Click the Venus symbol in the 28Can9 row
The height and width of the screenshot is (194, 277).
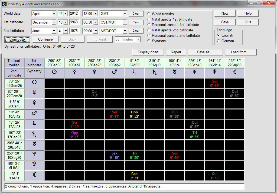tap(34, 103)
